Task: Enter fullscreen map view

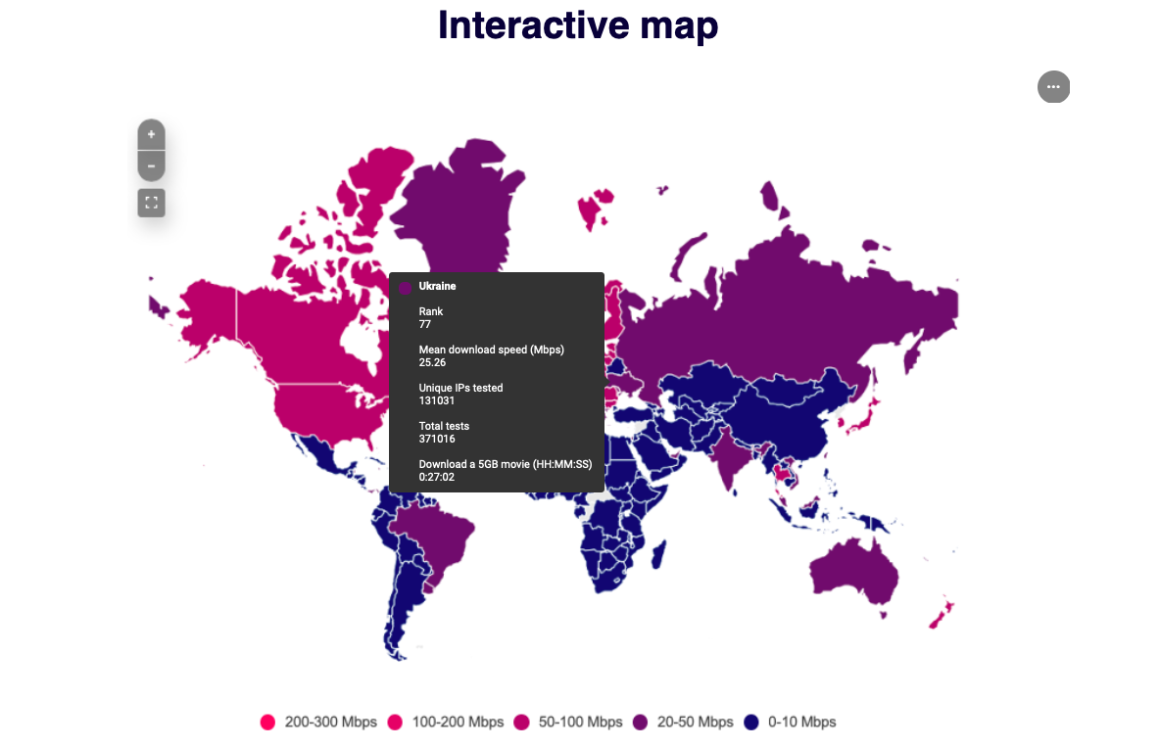Action: pos(151,203)
